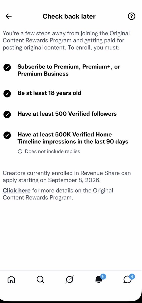Open Messages via the chat bubble icon
The height and width of the screenshot is (303, 142).
(x=128, y=280)
